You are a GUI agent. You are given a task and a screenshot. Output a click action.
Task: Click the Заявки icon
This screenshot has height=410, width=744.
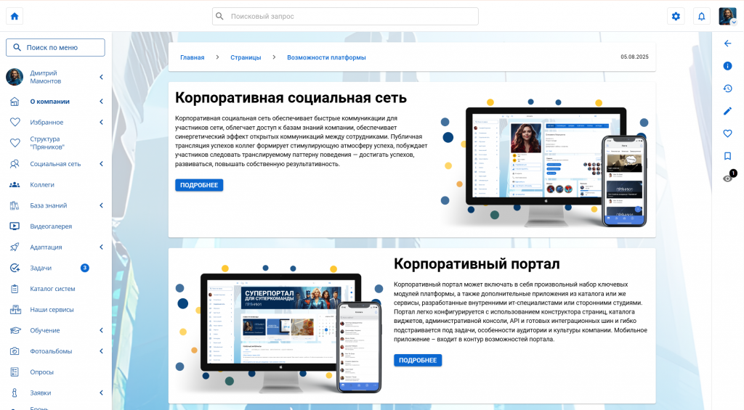tap(15, 393)
